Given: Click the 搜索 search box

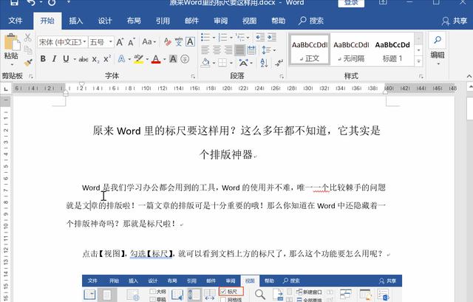Looking at the screenshot, I should (311, 21).
